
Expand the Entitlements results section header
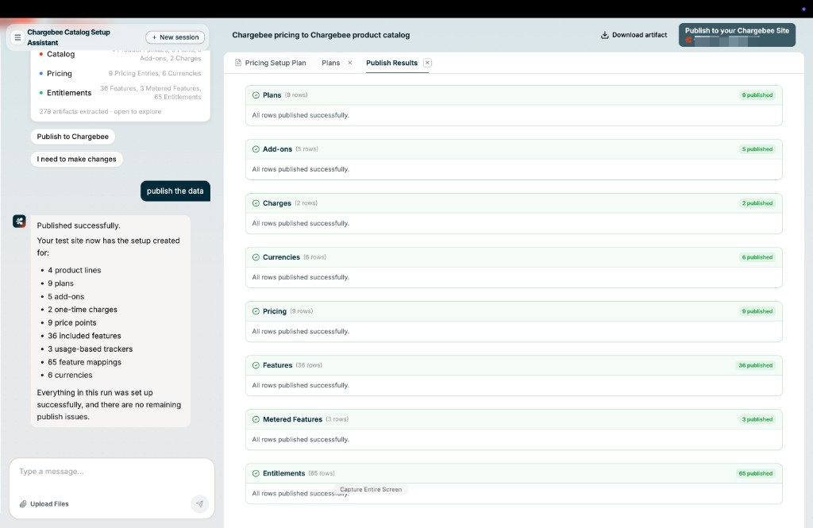tap(514, 473)
